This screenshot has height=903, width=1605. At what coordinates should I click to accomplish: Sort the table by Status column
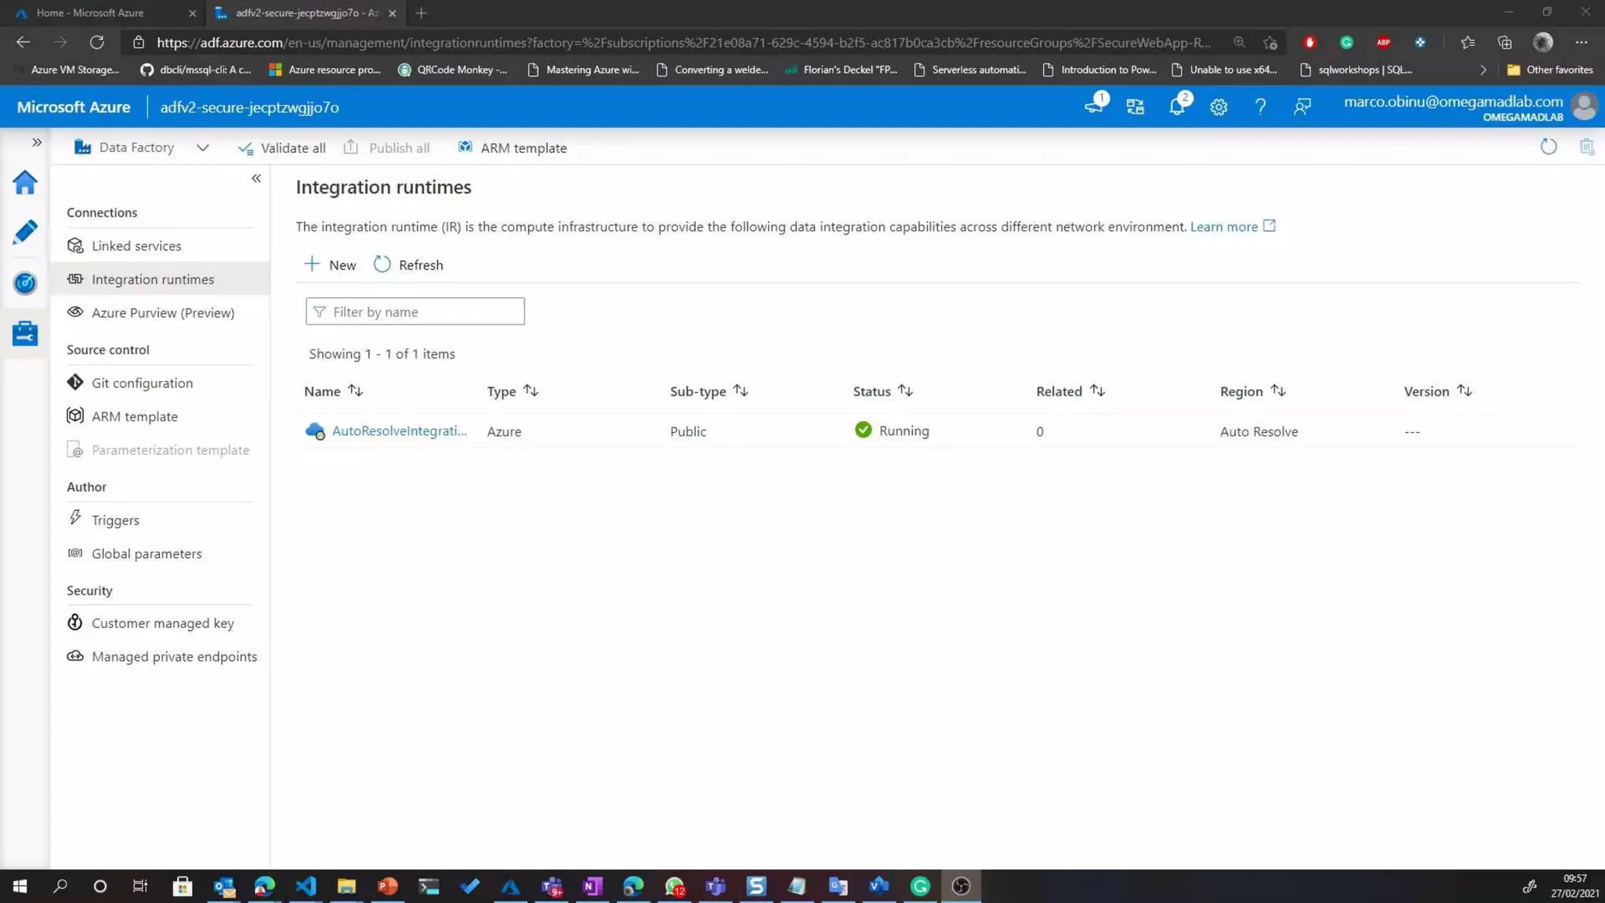point(905,390)
